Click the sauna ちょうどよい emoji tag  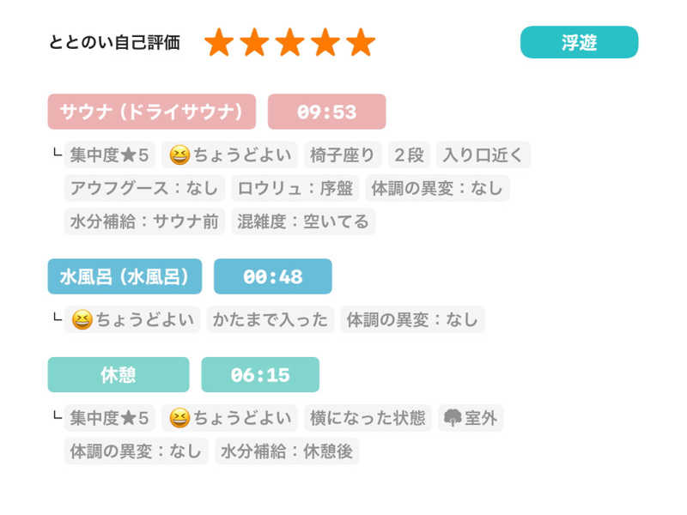pos(229,155)
